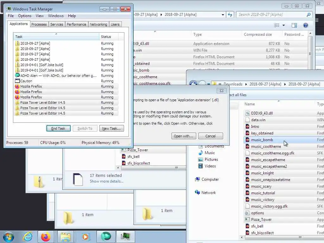Image resolution: width=324 pixels, height=243 pixels.
Task: Select the music_bomb file in the front window
Action: point(284,140)
